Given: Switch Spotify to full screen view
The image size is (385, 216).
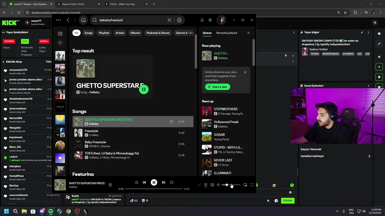Looking at the screenshot, I should point(252,185).
